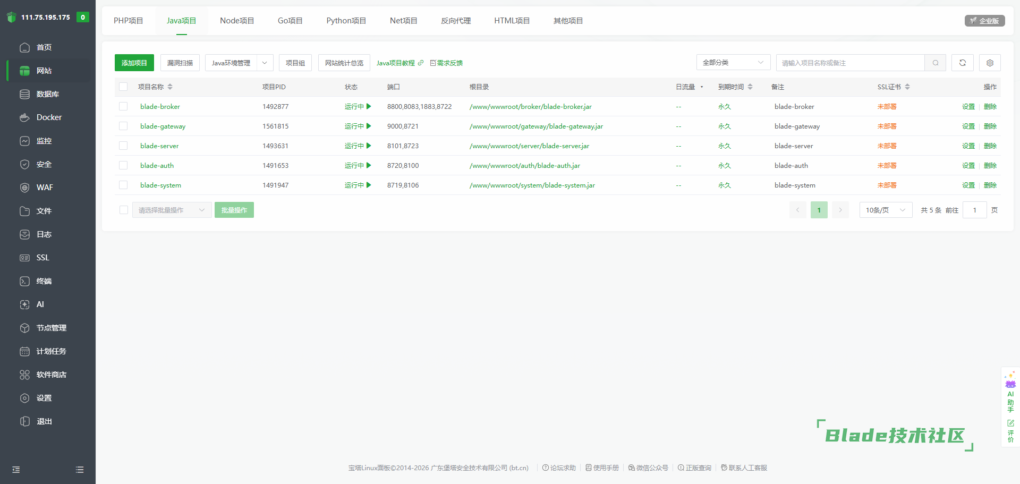Collapse the sidebar using the bottom-left icon

[16, 470]
